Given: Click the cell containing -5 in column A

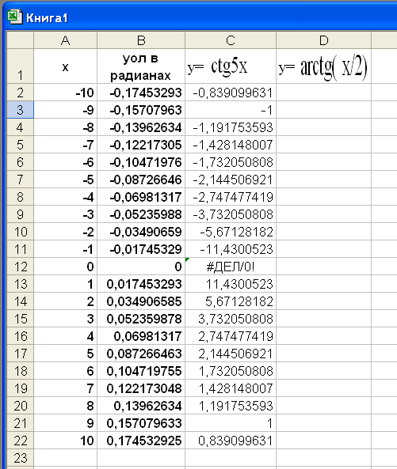Looking at the screenshot, I should 65,180.
